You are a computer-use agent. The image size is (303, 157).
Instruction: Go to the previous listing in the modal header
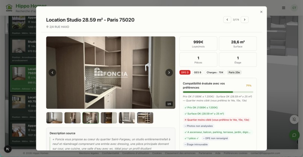pyautogui.click(x=227, y=19)
